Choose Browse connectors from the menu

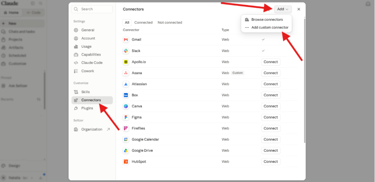[x=266, y=19]
